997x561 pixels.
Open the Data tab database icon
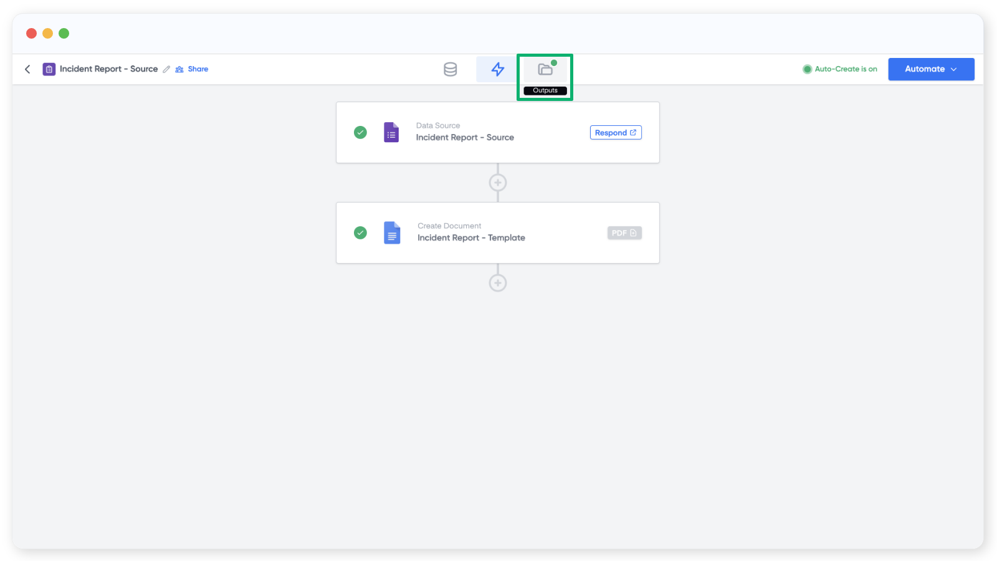[450, 69]
